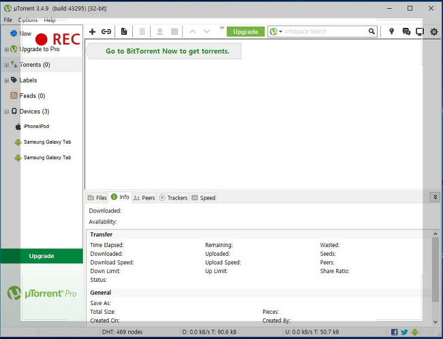Click the DHT: 469 nodes status
443x339 pixels.
(x=122, y=332)
